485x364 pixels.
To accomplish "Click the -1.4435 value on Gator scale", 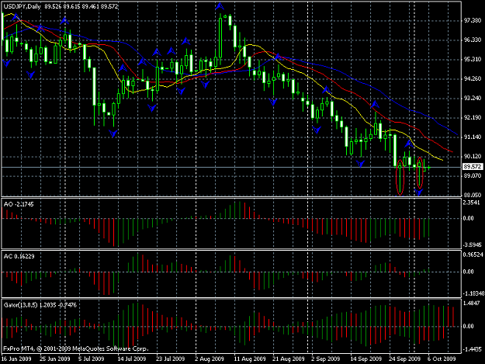I will point(473,349).
